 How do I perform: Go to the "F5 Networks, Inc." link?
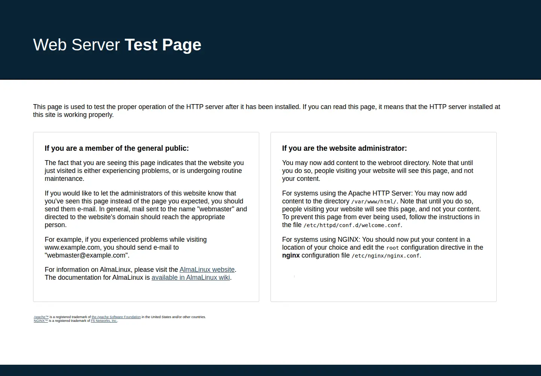104,321
